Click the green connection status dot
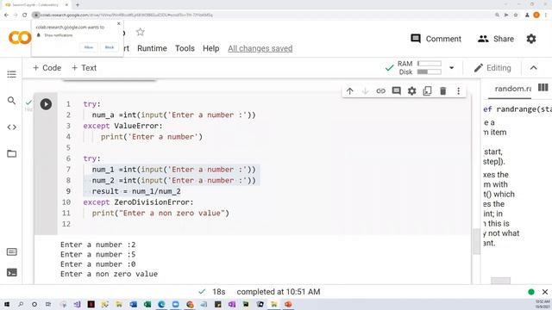Screen dimensions: 552x310 pos(531,292)
